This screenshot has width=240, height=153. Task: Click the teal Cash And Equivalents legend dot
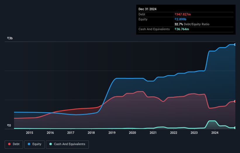[x=51, y=144]
